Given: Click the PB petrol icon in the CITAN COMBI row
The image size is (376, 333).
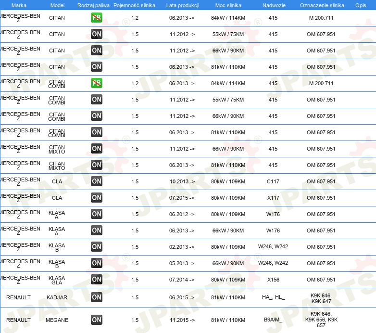Looking at the screenshot, I should 96,83.
